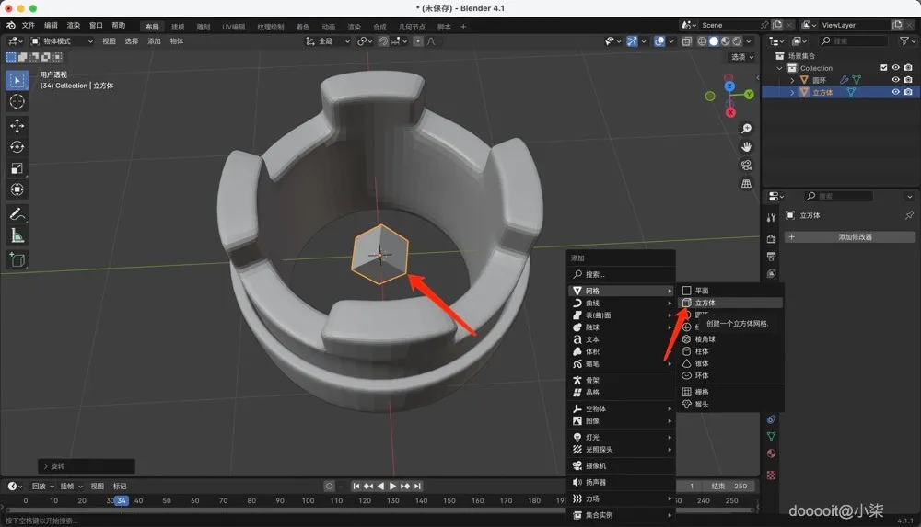Hide the 圆环 object with eye icon
The image size is (921, 527).
pyautogui.click(x=895, y=80)
